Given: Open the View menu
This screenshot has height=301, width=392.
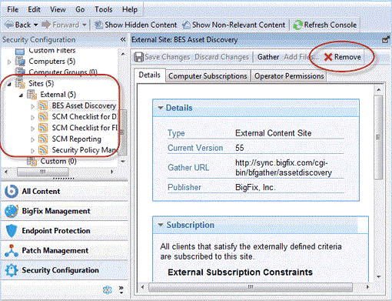Looking at the screenshot, I should click(x=58, y=9).
